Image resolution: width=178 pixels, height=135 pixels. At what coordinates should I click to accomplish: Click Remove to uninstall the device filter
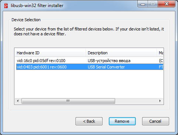pos(122,121)
